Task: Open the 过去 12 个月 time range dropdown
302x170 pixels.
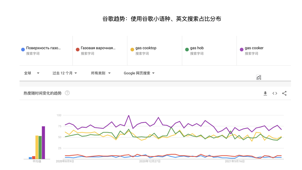Action: [65, 73]
